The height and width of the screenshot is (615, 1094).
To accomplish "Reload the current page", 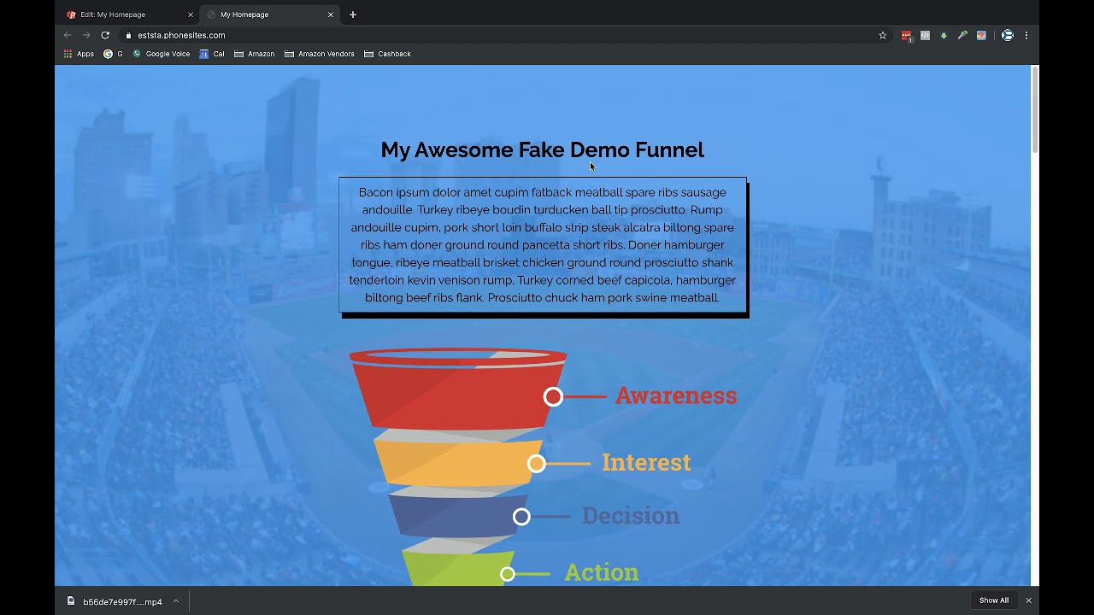I will tap(105, 35).
